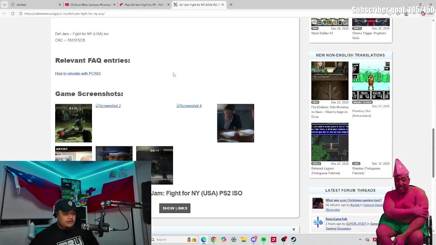Viewport: 436px width, 245px height.
Task: Open the 00:15 timer screenshot thumbnail
Action: click(x=155, y=165)
